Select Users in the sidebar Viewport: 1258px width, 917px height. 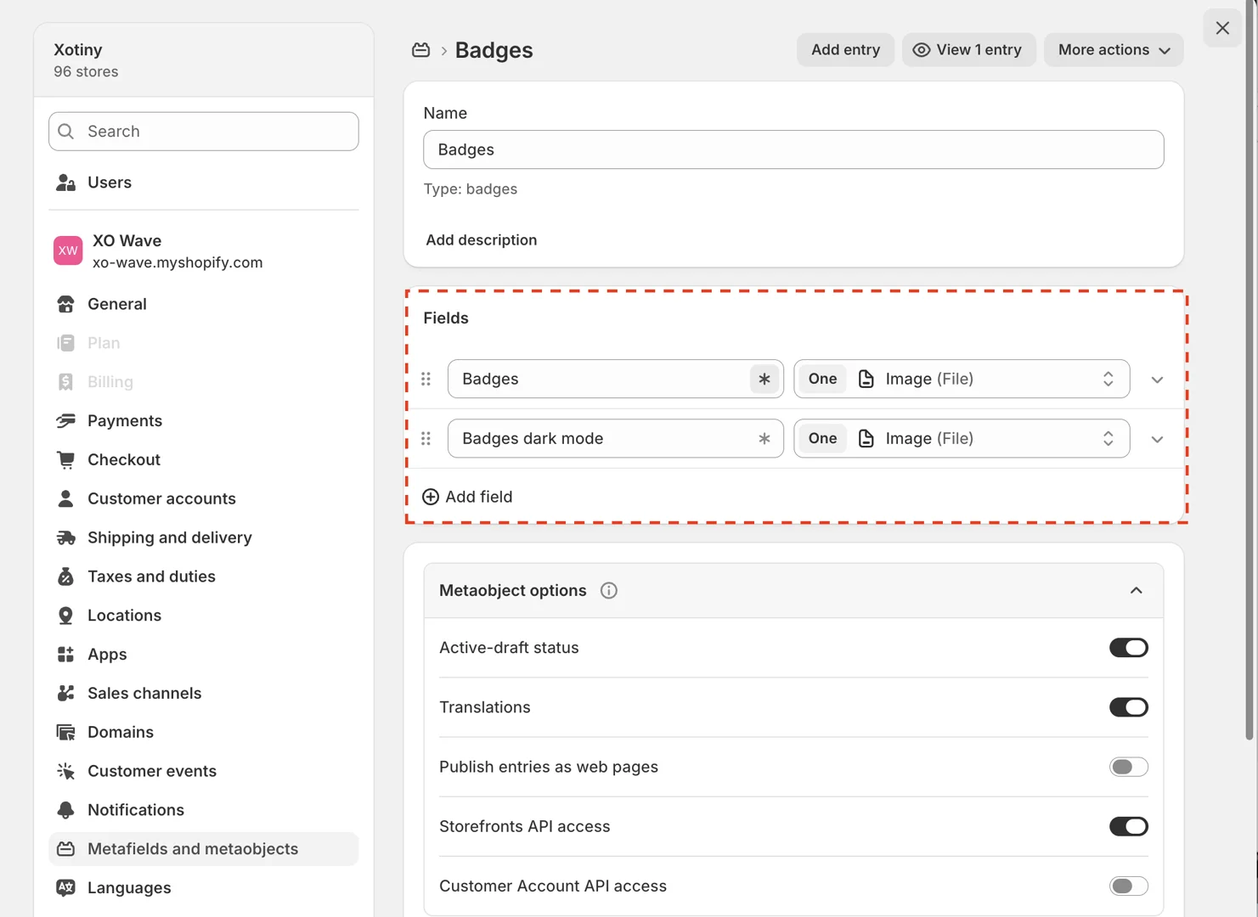click(x=204, y=183)
